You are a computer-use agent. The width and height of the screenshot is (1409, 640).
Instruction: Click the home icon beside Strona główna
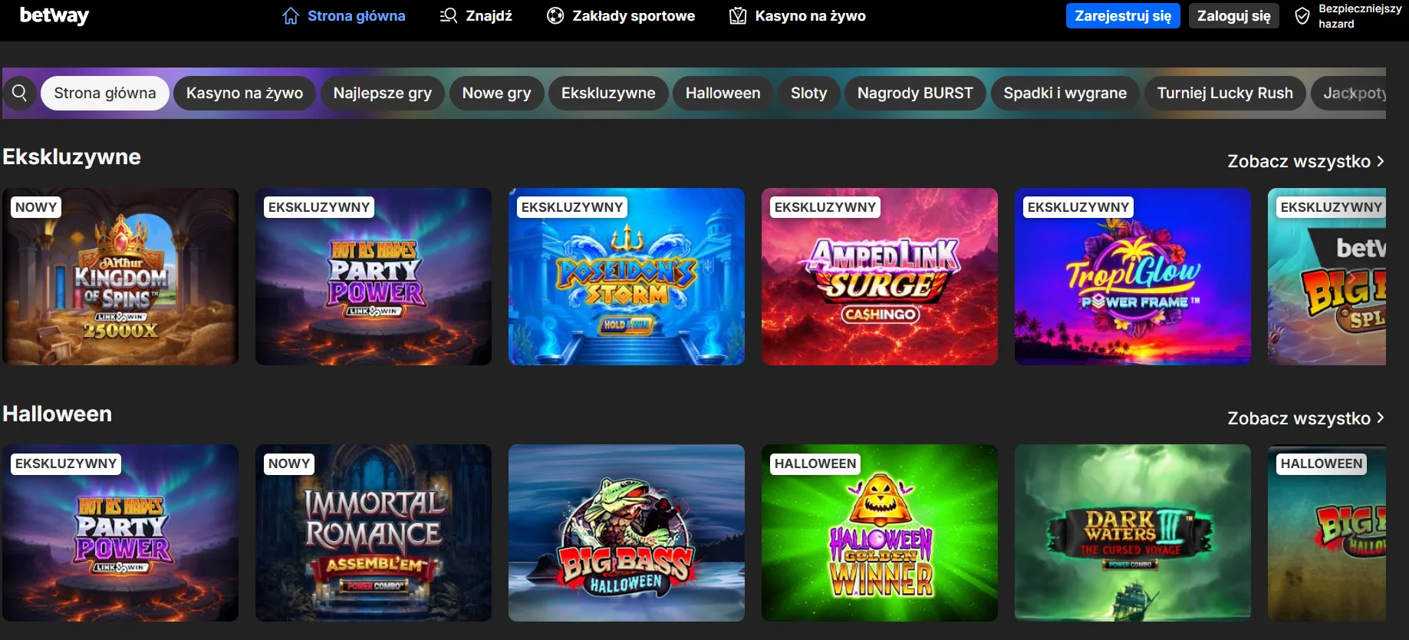(x=291, y=16)
